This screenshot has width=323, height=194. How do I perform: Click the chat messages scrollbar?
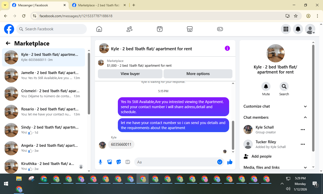[233, 135]
